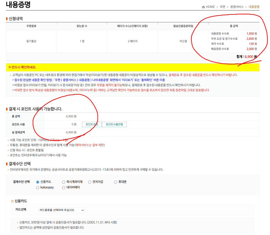Image resolution: width=270 pixels, height=235 pixels.
Task: Click the 발송인용등본파일 column header
Action: point(183,26)
